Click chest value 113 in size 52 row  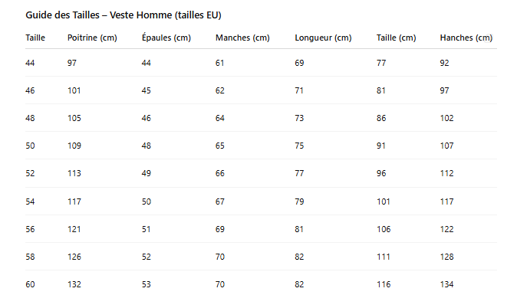click(74, 173)
